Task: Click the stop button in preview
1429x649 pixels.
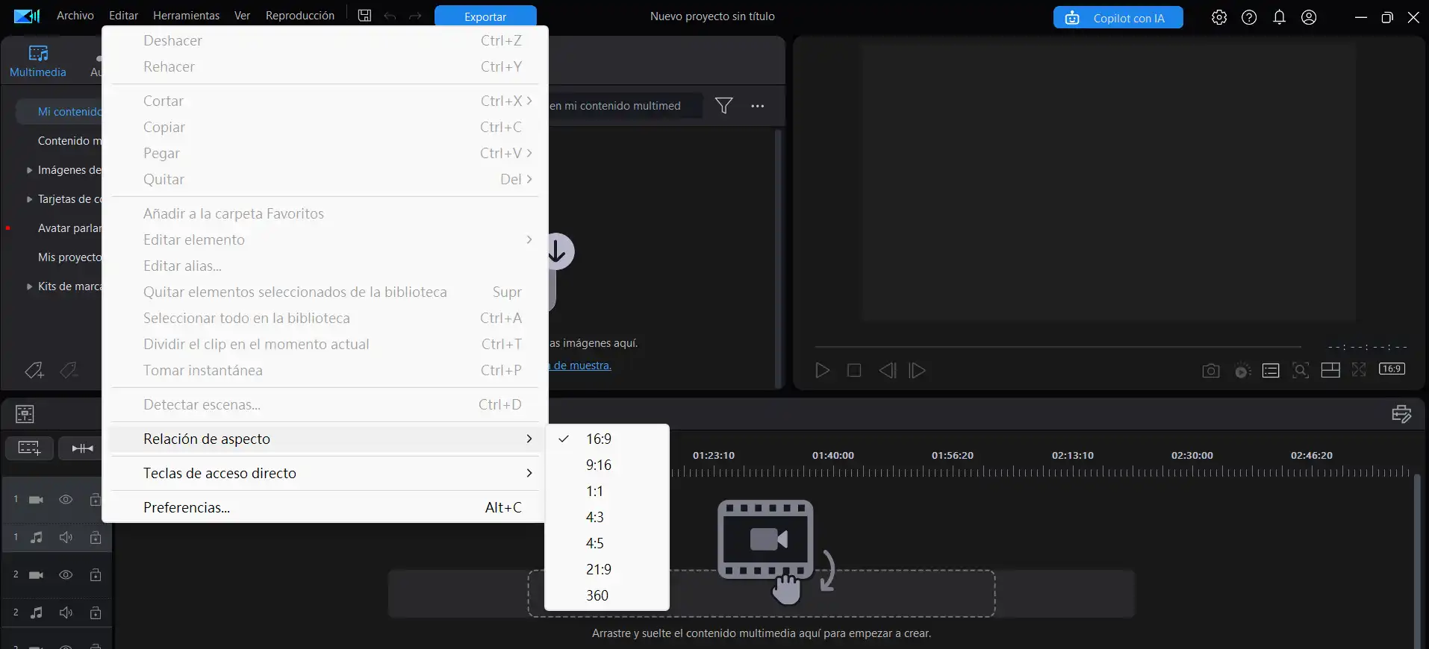Action: 854,371
